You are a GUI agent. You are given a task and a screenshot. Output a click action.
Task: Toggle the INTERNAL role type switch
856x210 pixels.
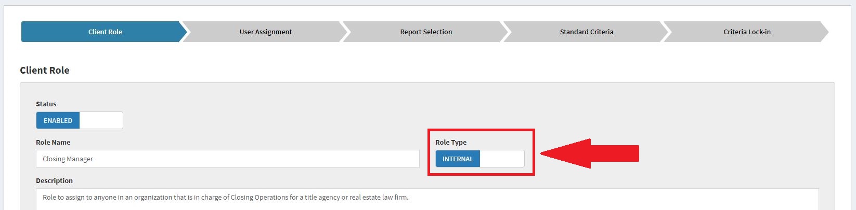click(458, 159)
